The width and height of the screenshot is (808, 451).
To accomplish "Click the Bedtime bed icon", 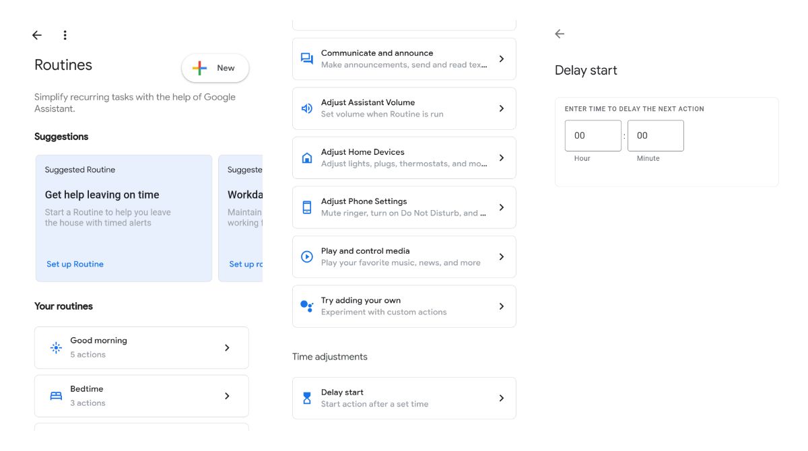I will 56,396.
